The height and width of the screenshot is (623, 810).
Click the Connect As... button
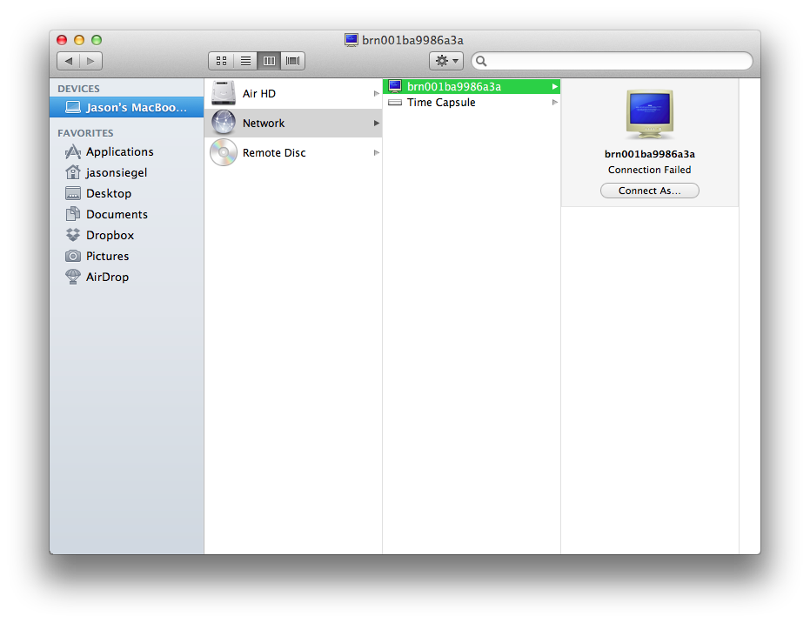pos(649,191)
